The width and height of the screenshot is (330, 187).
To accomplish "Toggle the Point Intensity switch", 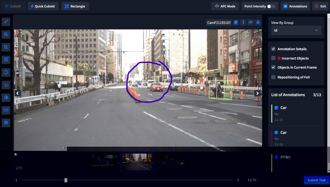I will coord(271,6).
